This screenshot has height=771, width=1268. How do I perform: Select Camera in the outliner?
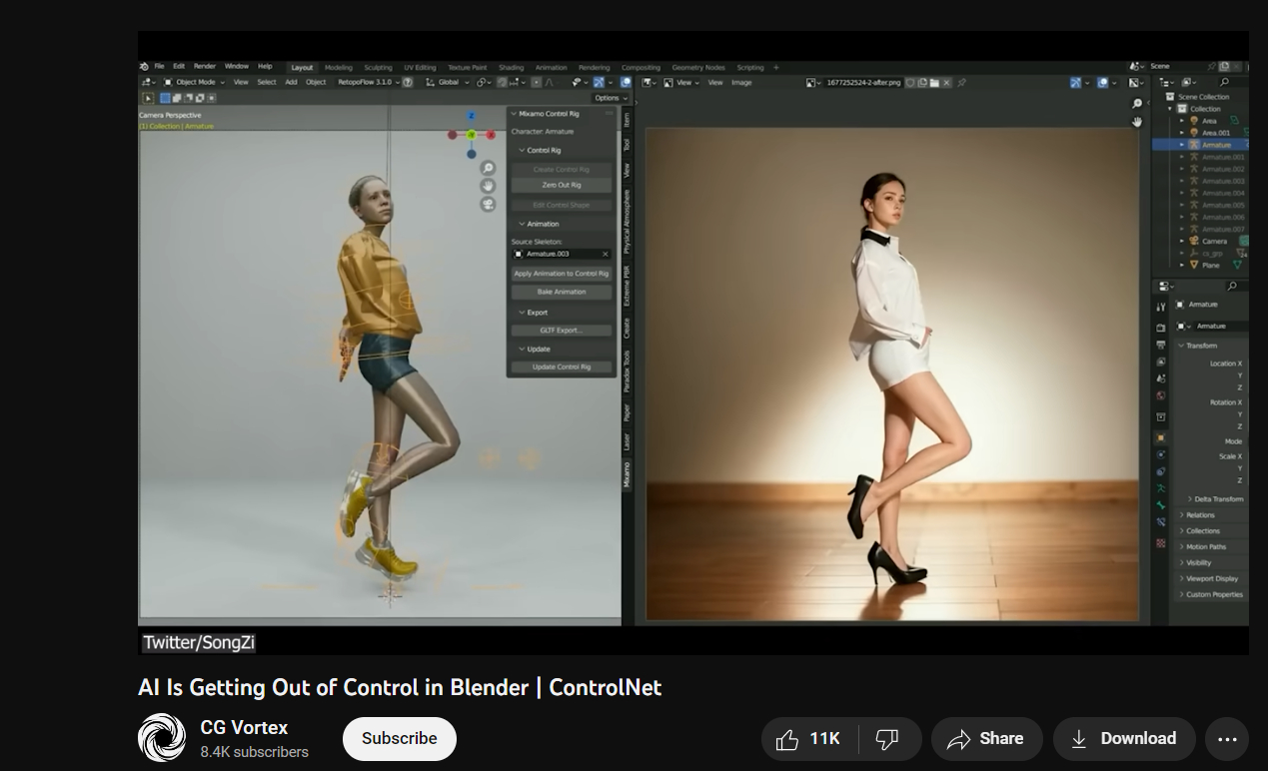[x=1214, y=241]
